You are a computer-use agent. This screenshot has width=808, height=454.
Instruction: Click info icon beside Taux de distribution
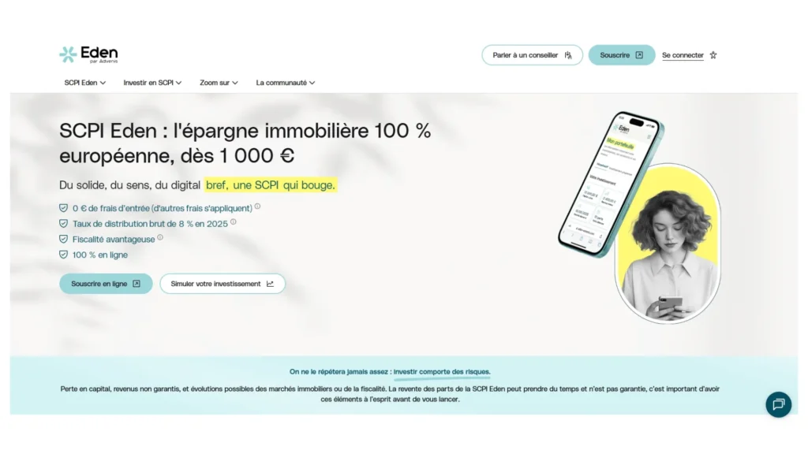(233, 221)
